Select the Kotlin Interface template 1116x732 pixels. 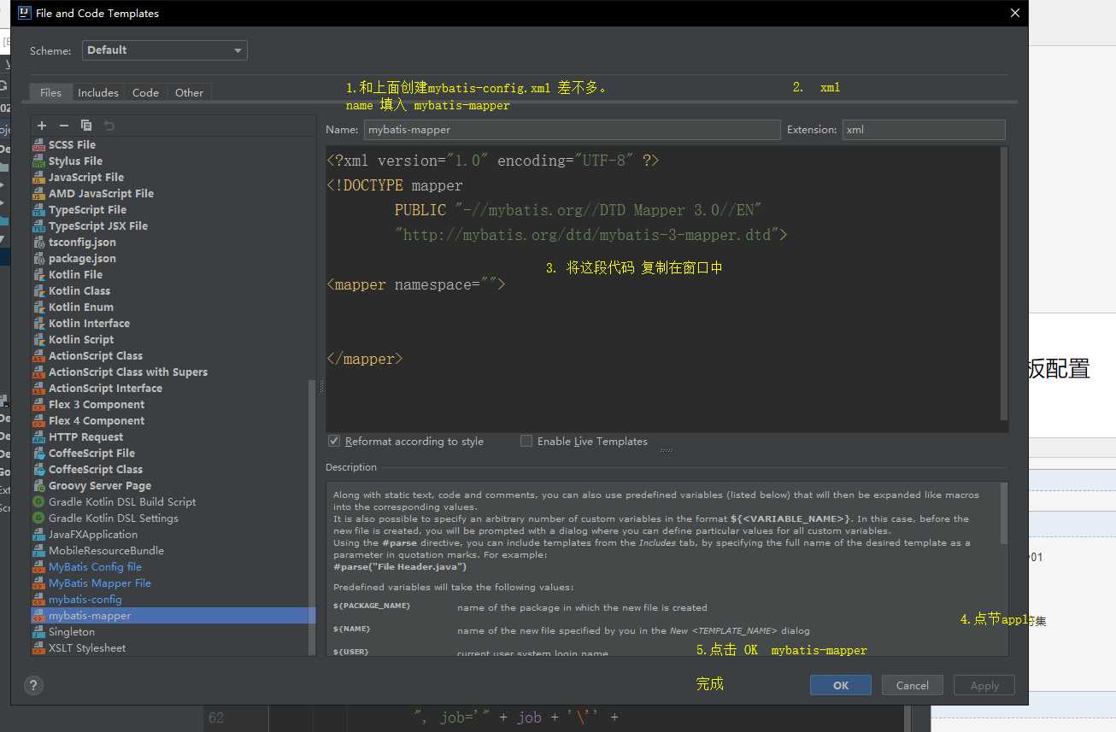[x=173, y=324]
